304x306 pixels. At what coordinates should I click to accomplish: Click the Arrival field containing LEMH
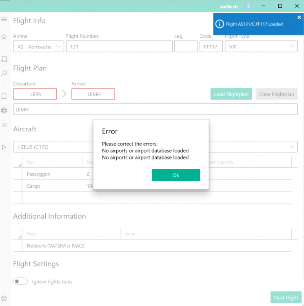pos(93,94)
